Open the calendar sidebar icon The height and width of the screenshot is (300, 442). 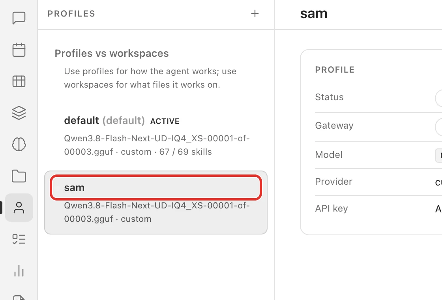pyautogui.click(x=19, y=50)
